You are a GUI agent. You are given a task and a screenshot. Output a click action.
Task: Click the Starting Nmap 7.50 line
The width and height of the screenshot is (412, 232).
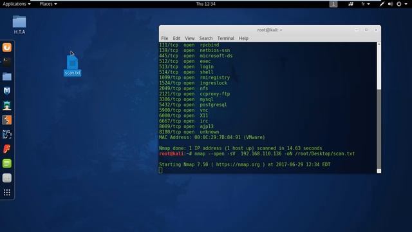pos(245,165)
